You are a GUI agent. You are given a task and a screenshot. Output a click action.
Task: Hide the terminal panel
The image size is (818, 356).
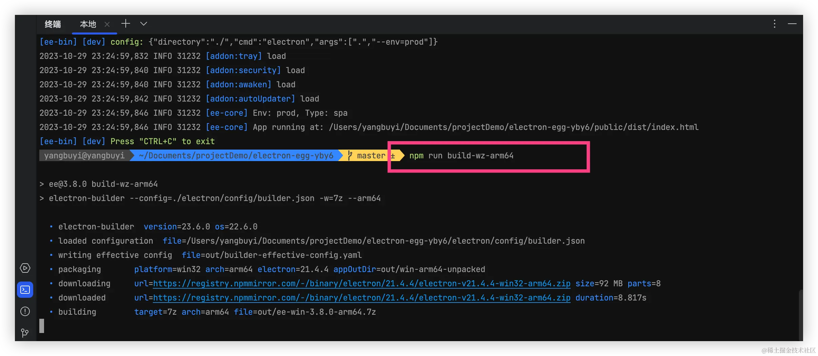[792, 24]
